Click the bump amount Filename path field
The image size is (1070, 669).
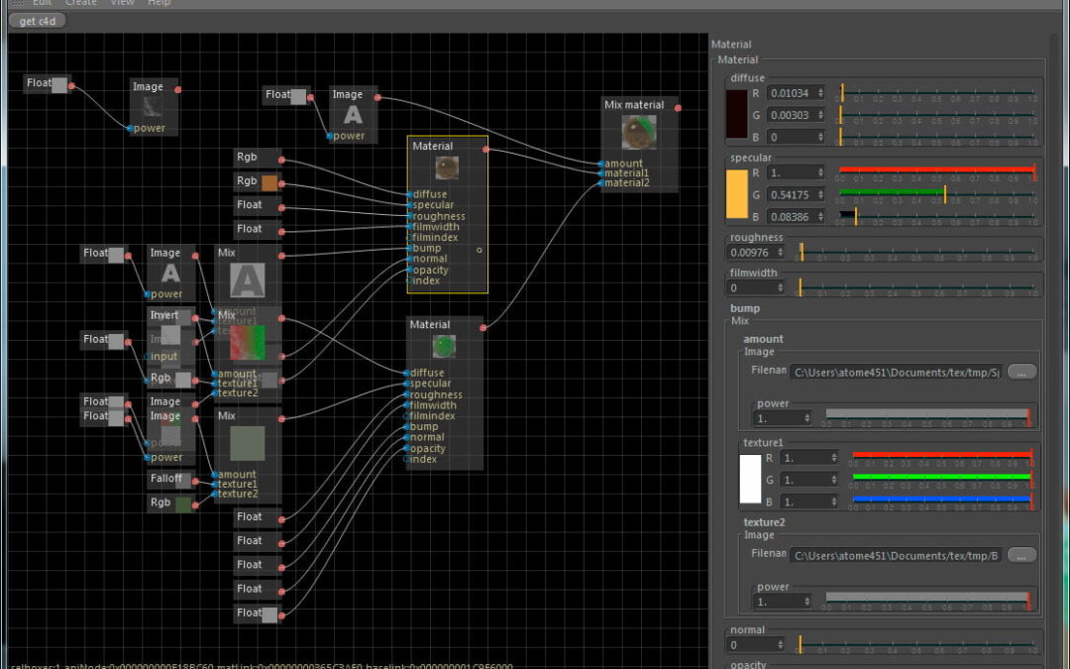tap(896, 372)
